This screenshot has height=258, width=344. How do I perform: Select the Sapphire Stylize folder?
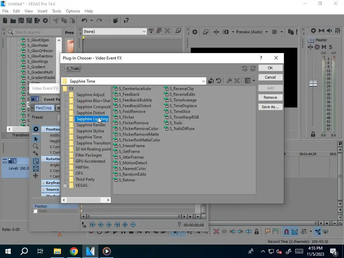pos(90,131)
